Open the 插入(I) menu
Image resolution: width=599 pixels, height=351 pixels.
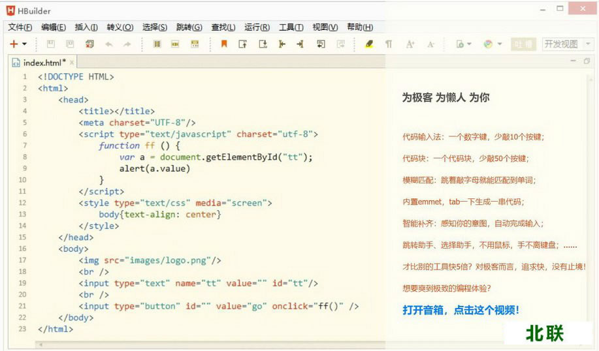click(86, 27)
